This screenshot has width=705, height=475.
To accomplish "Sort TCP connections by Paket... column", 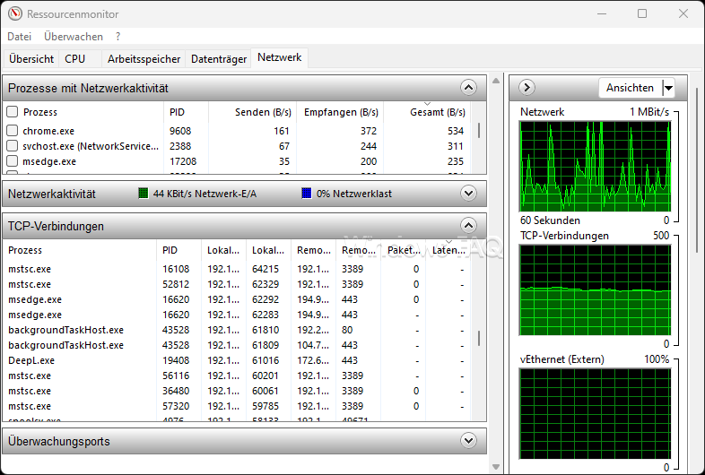I will pos(404,250).
